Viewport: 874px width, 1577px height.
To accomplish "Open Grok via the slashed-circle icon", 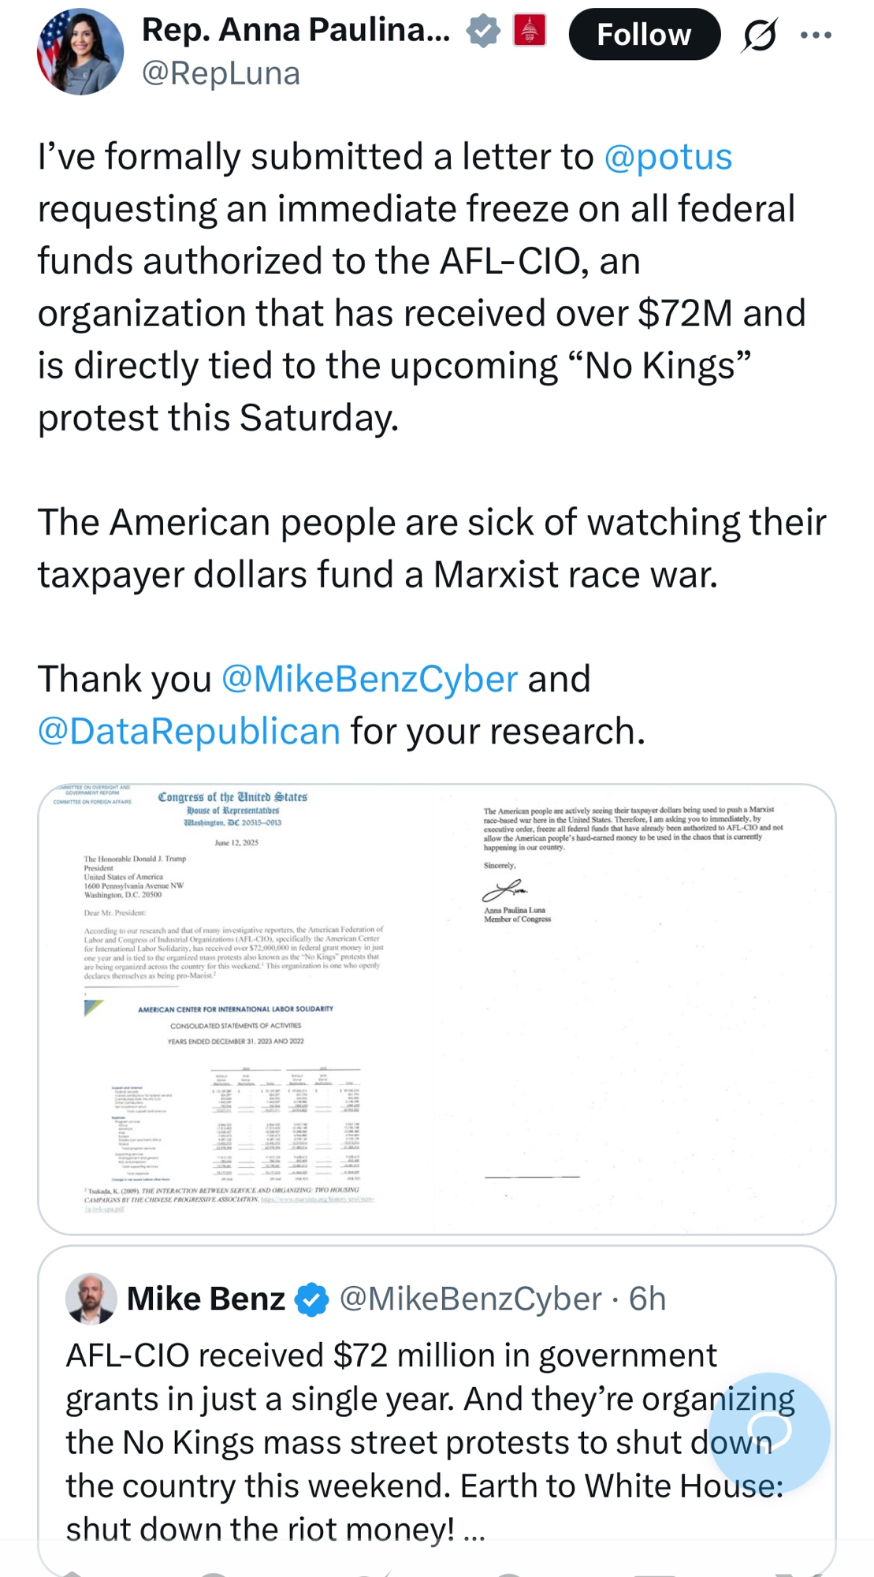I will pyautogui.click(x=759, y=35).
